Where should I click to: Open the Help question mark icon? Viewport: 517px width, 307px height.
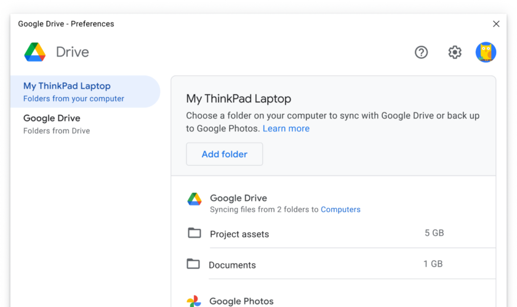point(421,52)
